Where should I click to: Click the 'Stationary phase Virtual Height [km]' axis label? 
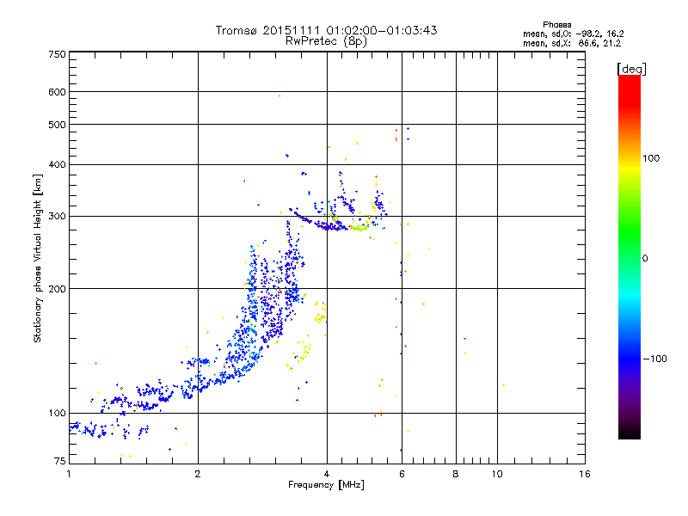click(x=38, y=259)
